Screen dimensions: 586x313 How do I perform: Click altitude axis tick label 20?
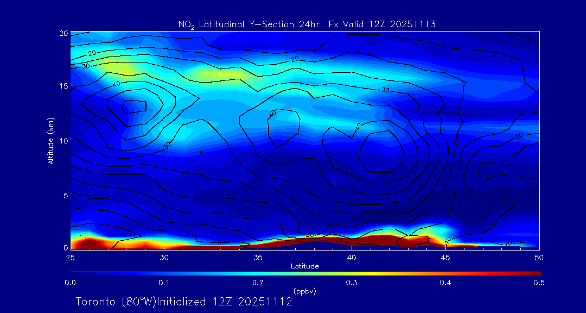point(63,33)
